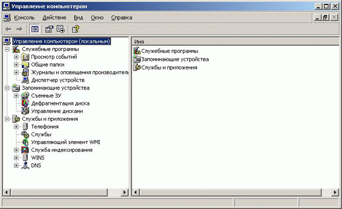Click the console icon in the menu bar

7,18
